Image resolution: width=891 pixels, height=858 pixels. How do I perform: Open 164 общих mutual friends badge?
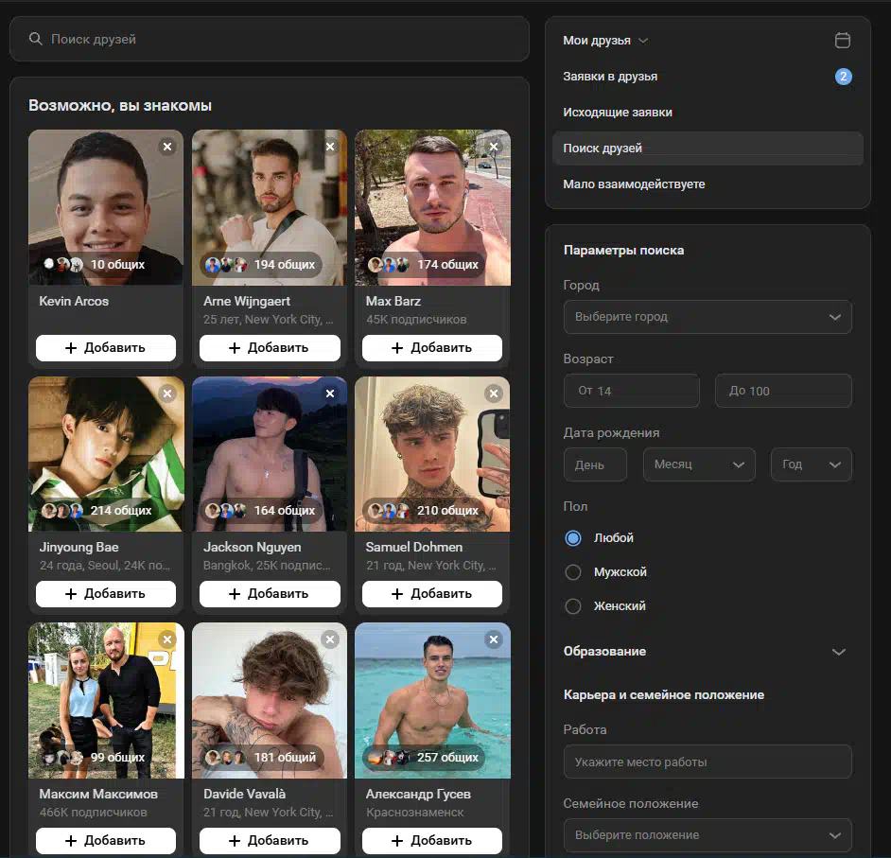click(260, 510)
